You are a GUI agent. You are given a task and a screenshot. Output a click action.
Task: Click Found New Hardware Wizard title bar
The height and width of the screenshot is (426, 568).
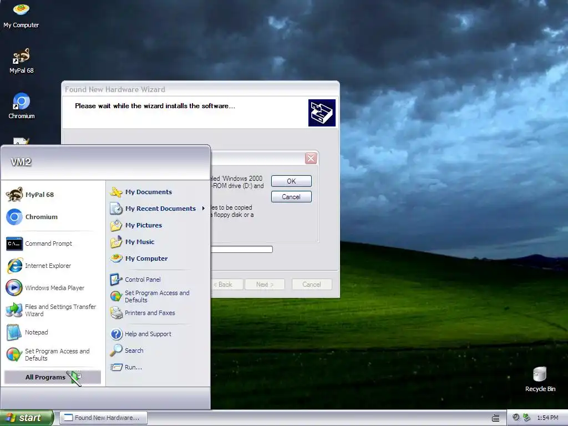(200, 89)
